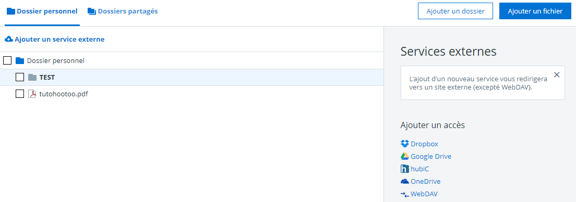Tick the checkbox for the TEST folder
The height and width of the screenshot is (202, 576).
[20, 78]
